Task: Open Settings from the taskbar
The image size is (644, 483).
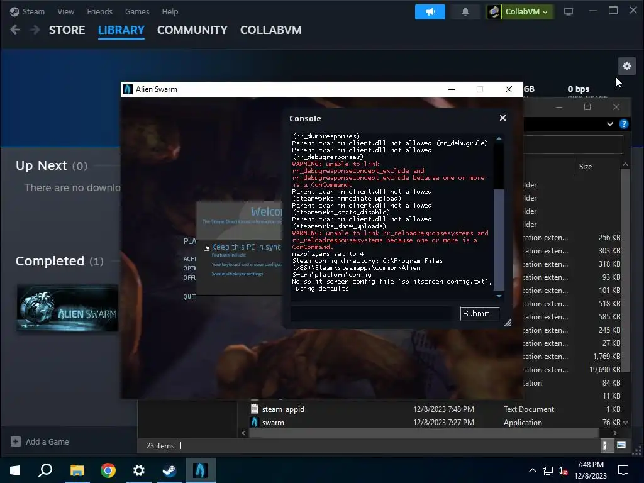Action: click(x=139, y=470)
